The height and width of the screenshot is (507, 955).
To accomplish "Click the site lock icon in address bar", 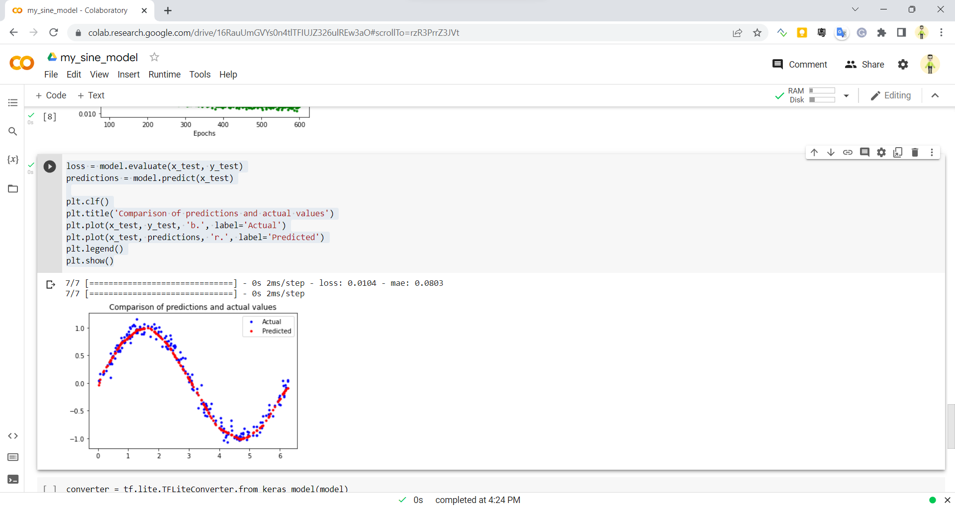I will click(x=78, y=33).
